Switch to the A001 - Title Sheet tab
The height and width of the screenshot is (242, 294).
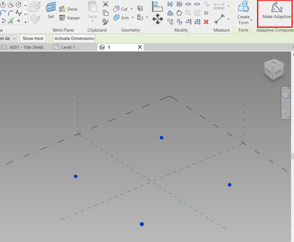[x=22, y=47]
